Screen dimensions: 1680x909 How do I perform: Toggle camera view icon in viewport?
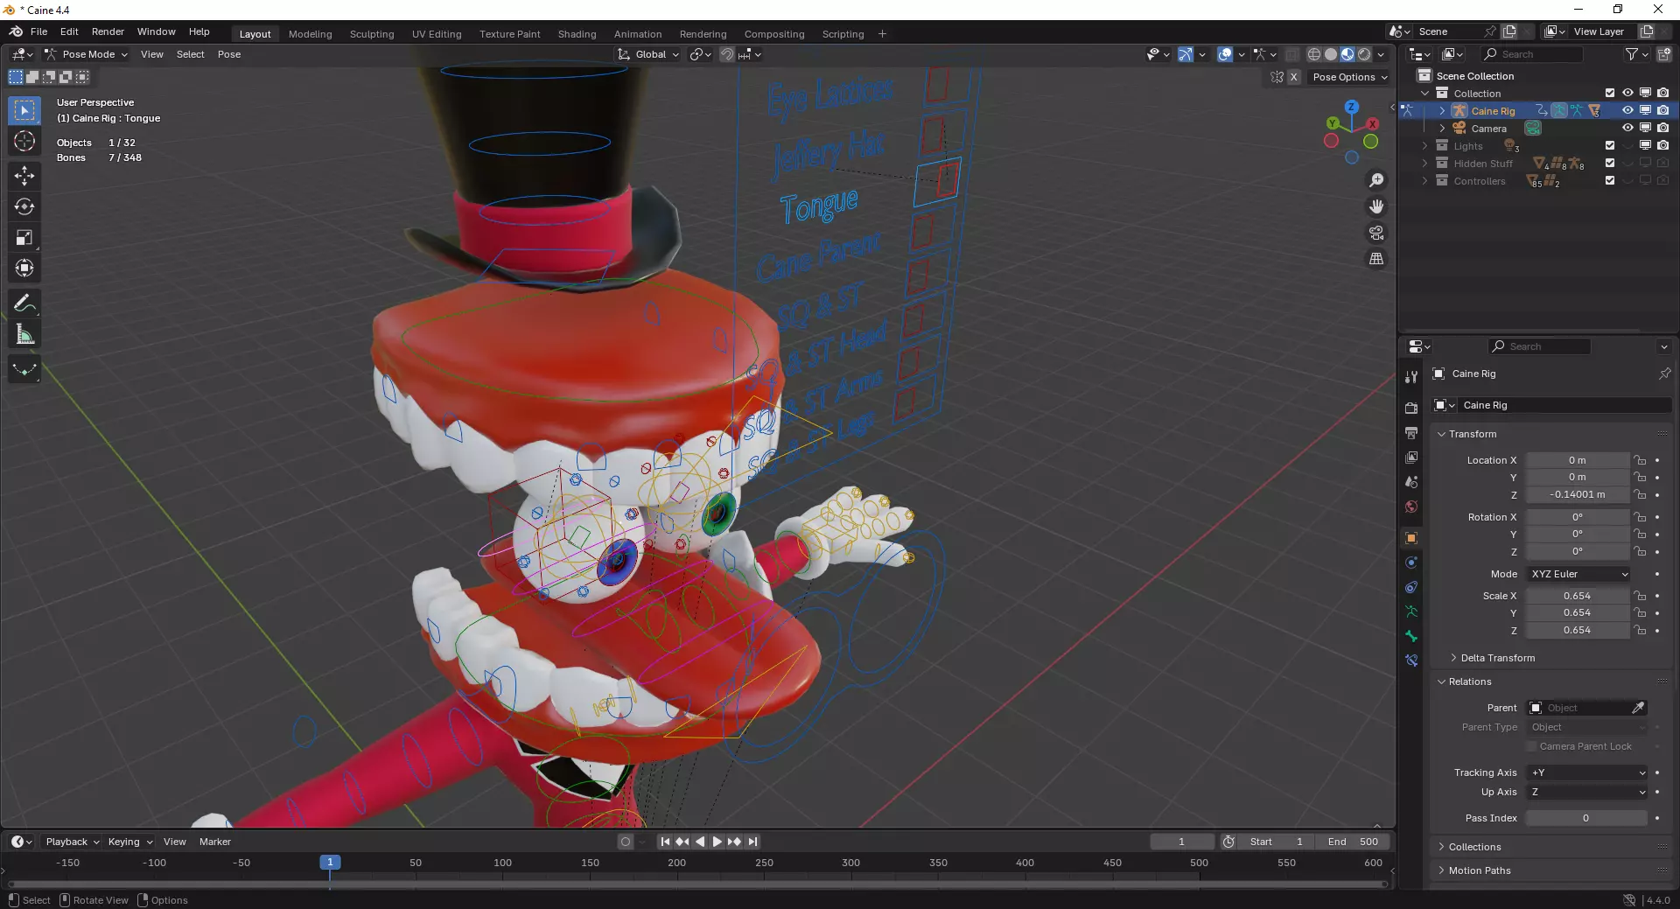[x=1376, y=233]
